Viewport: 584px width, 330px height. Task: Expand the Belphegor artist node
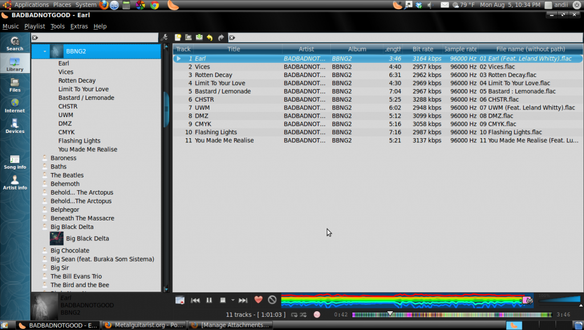(44, 210)
